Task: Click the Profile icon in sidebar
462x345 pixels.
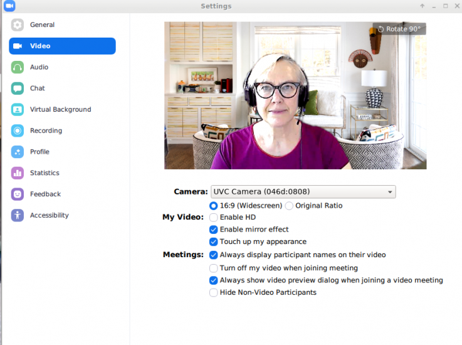Action: tap(18, 152)
